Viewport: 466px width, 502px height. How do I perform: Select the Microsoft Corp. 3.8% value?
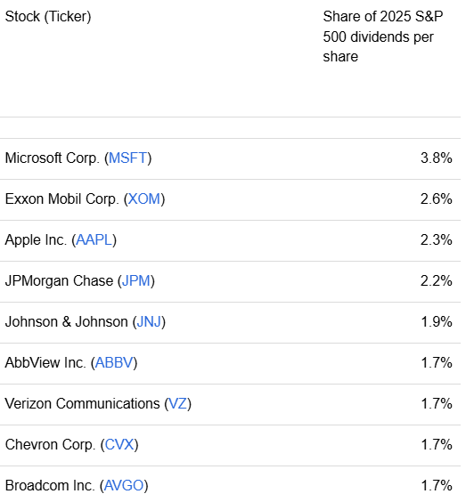(x=437, y=158)
